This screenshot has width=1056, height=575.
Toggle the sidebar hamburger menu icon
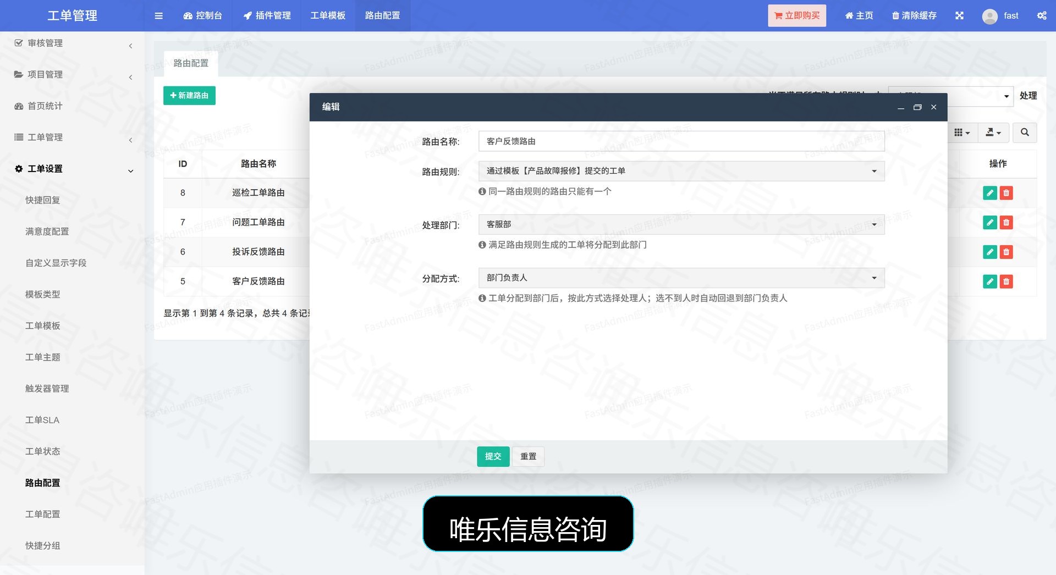[x=158, y=15]
